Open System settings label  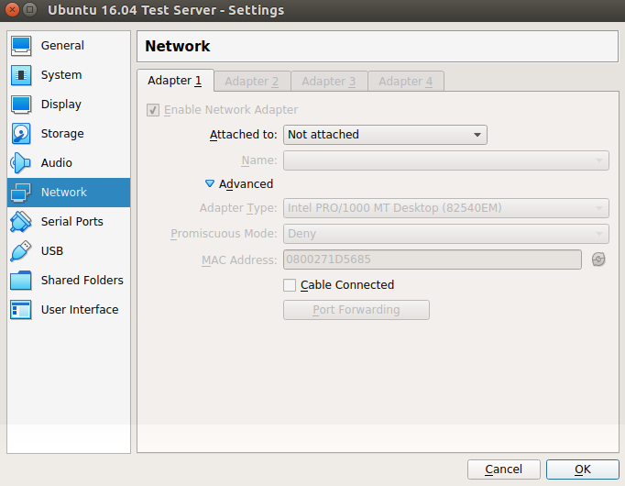click(61, 75)
